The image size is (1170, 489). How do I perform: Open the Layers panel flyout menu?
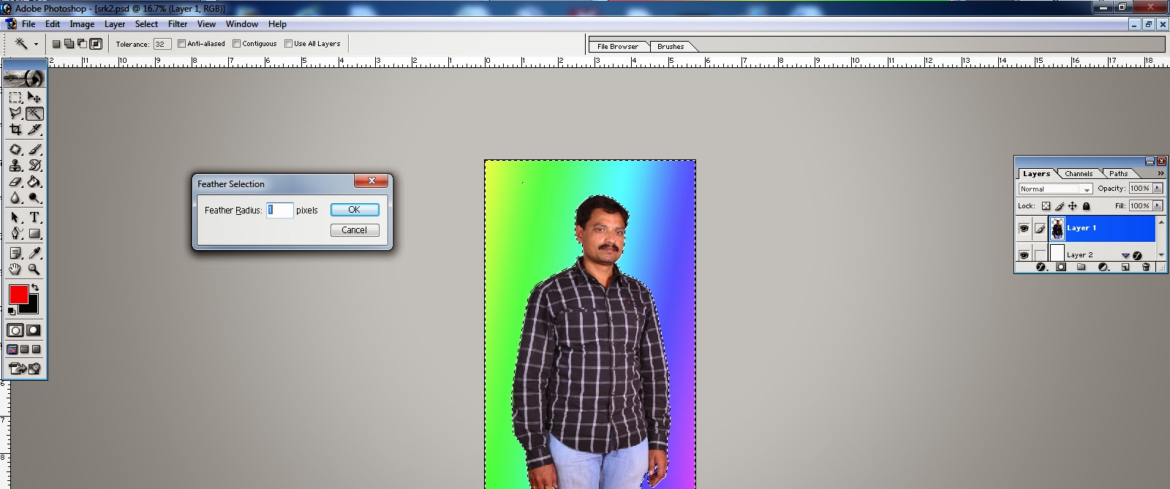[1160, 173]
